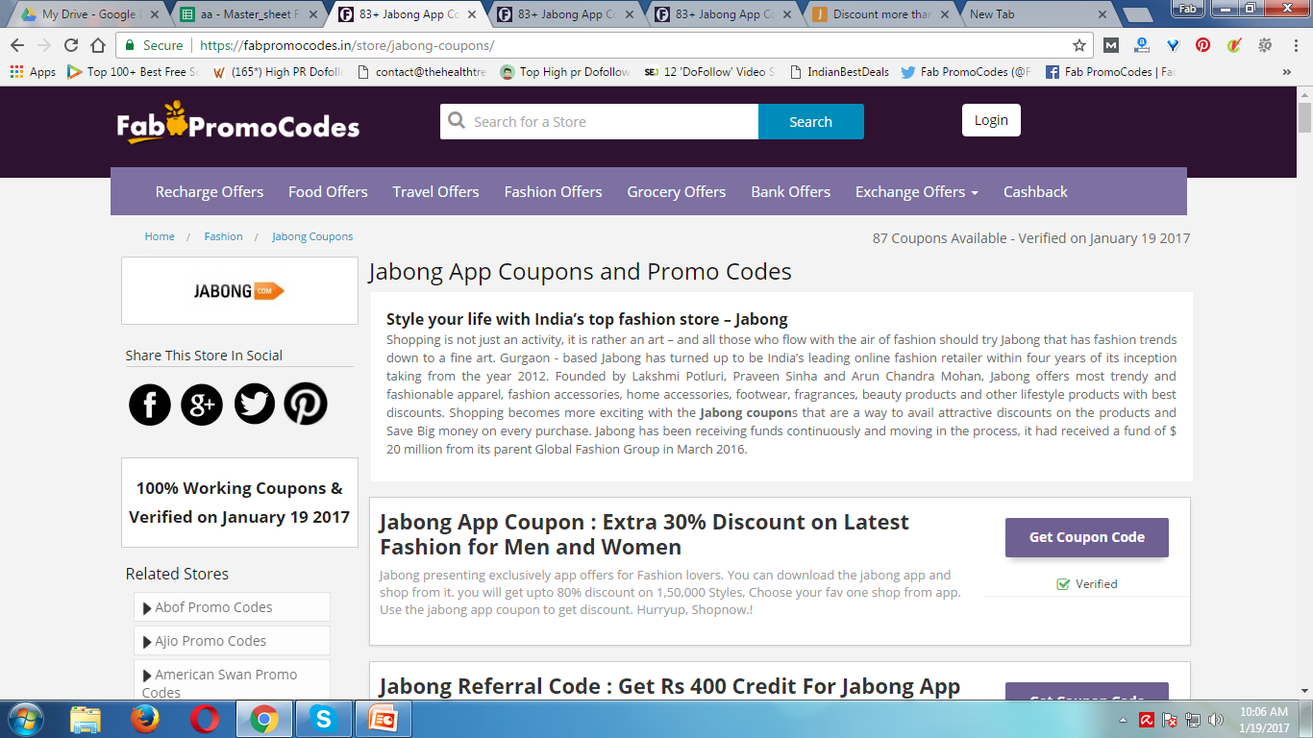Open the Apps bookmarks shortcut

(33, 72)
